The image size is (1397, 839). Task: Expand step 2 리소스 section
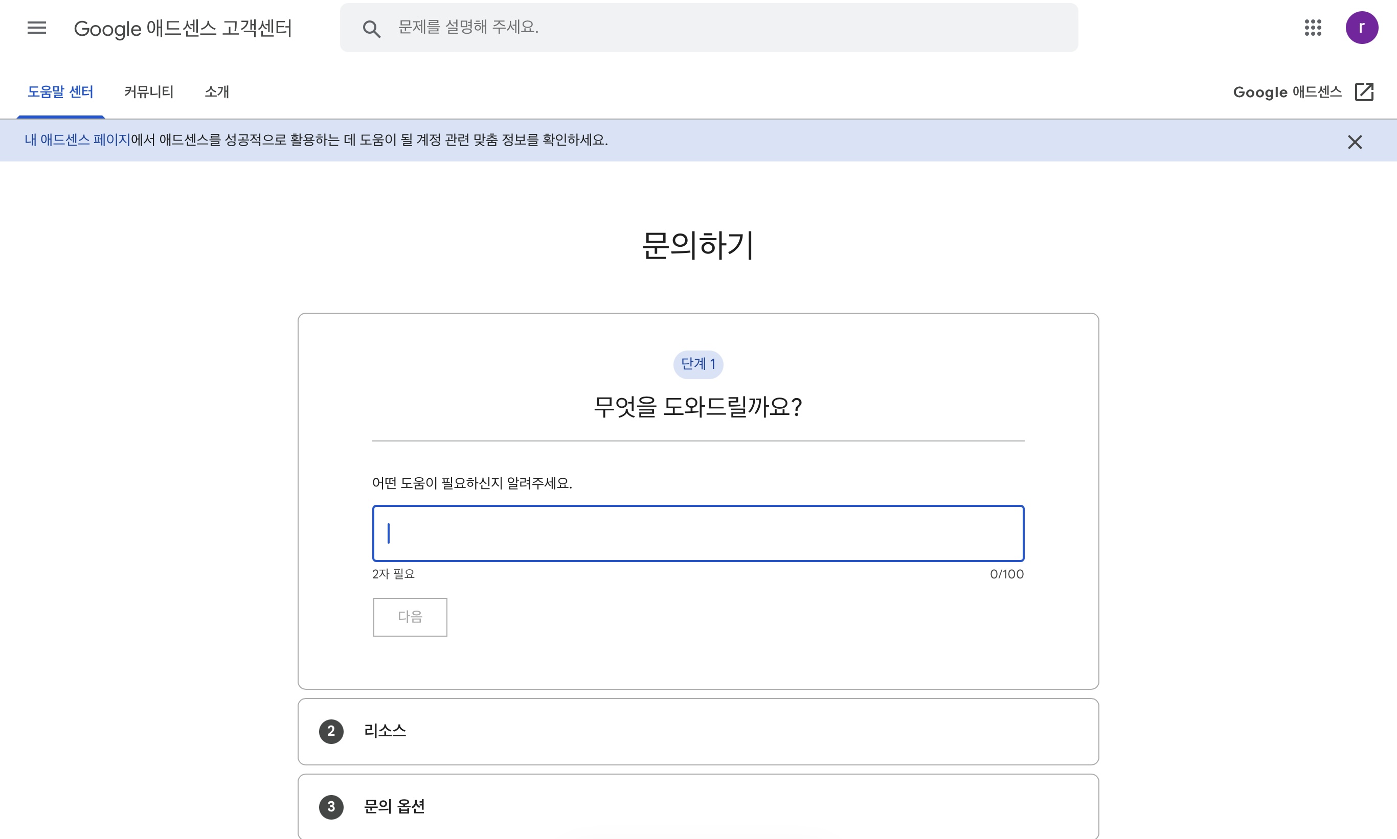697,732
